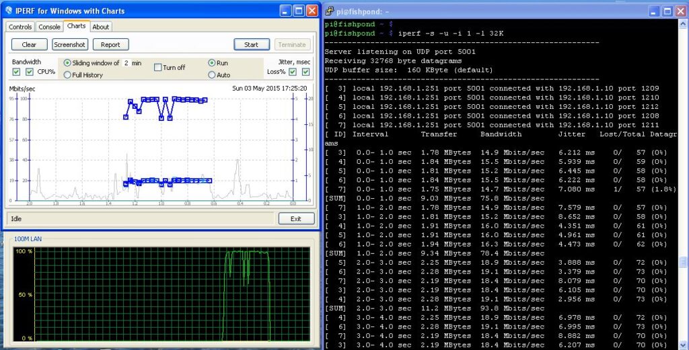
Task: Open the About tab
Action: pyautogui.click(x=101, y=27)
